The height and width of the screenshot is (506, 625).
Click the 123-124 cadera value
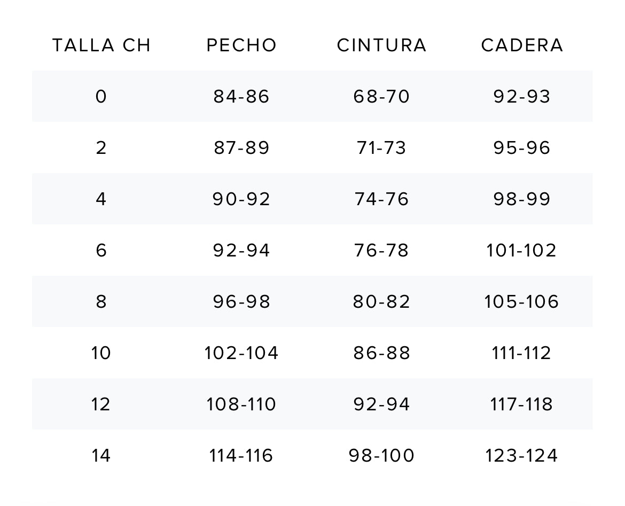tap(521, 456)
